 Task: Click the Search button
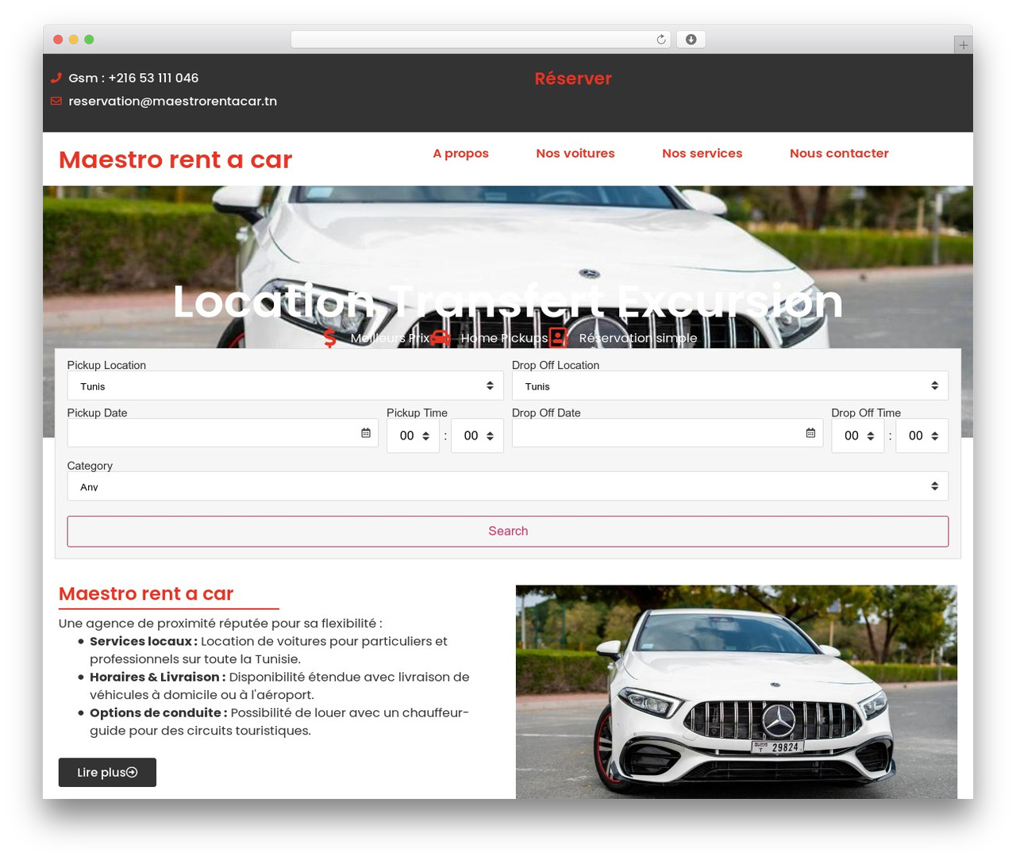point(508,532)
